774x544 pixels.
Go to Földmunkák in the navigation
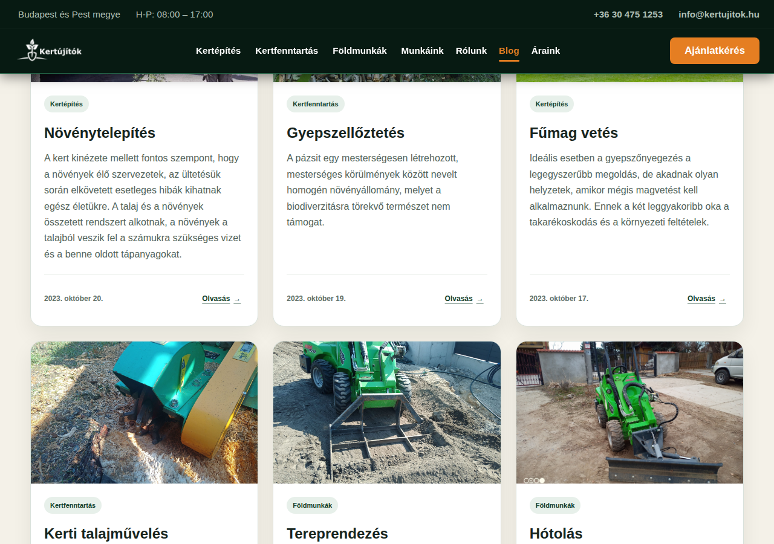pyautogui.click(x=360, y=51)
